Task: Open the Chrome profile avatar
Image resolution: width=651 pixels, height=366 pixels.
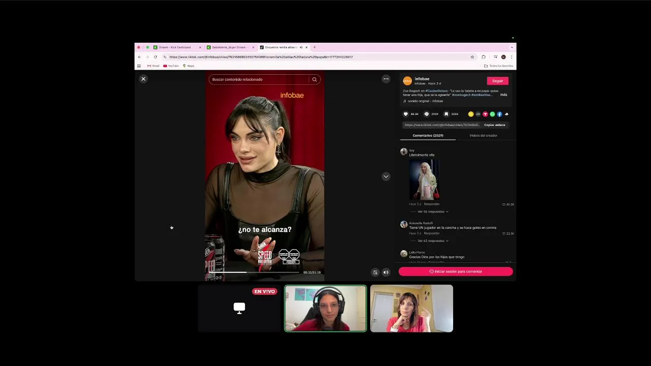Action: point(504,57)
